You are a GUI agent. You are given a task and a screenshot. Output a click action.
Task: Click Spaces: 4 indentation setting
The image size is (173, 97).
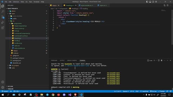pos(126,91)
